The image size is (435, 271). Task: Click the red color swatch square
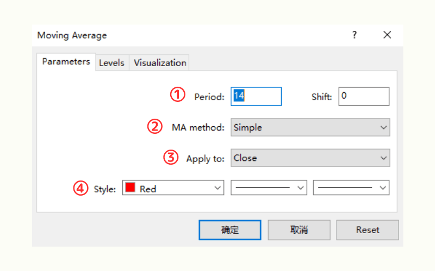tap(130, 188)
